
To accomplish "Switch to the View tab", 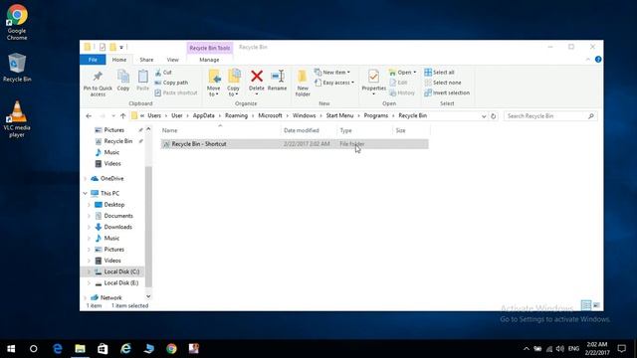I will 172,60.
